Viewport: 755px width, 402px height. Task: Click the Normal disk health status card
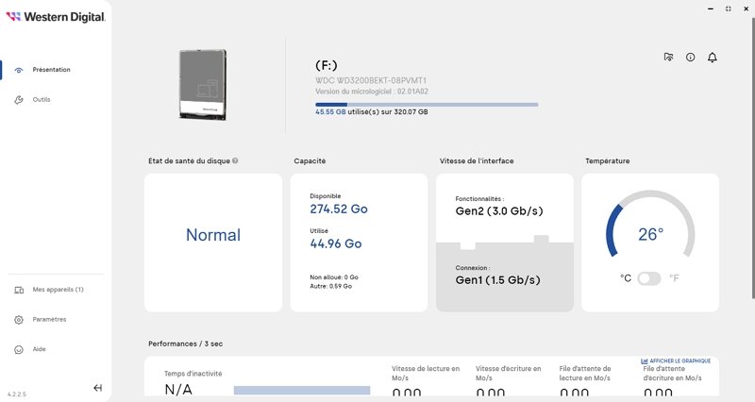213,242
